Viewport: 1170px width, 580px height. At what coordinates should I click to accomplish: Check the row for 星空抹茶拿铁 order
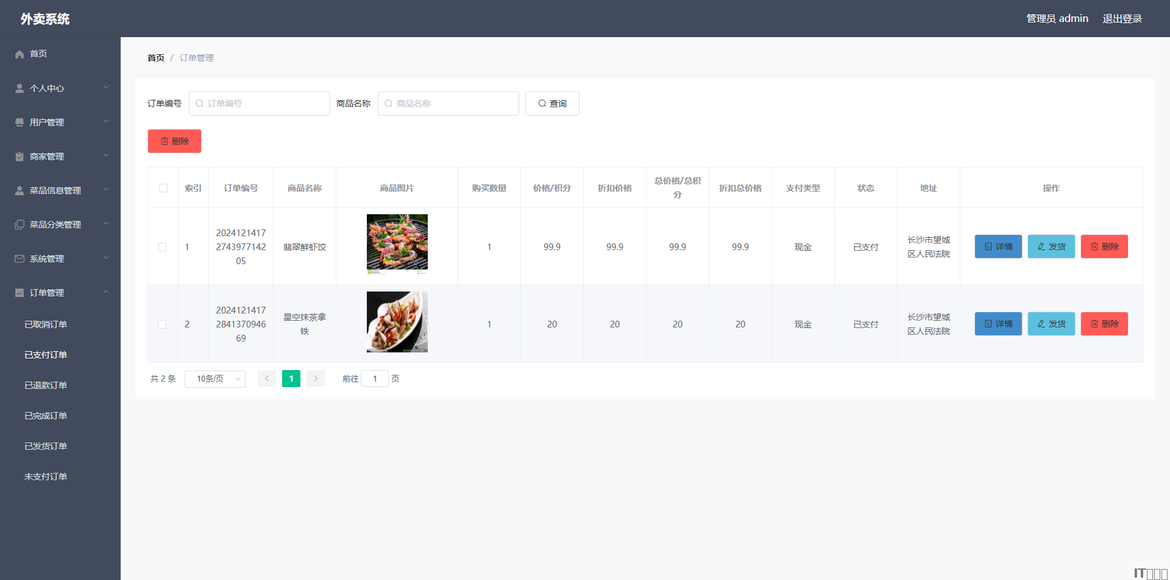coord(162,324)
